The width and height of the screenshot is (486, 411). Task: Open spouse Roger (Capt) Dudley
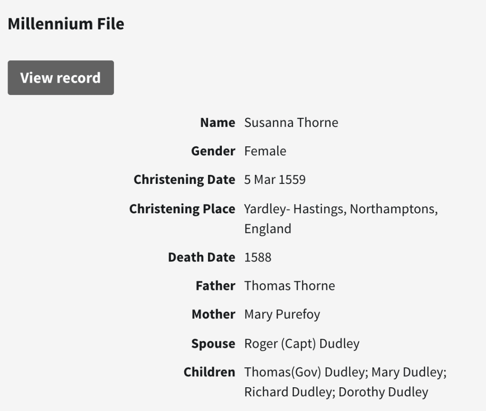(x=302, y=344)
